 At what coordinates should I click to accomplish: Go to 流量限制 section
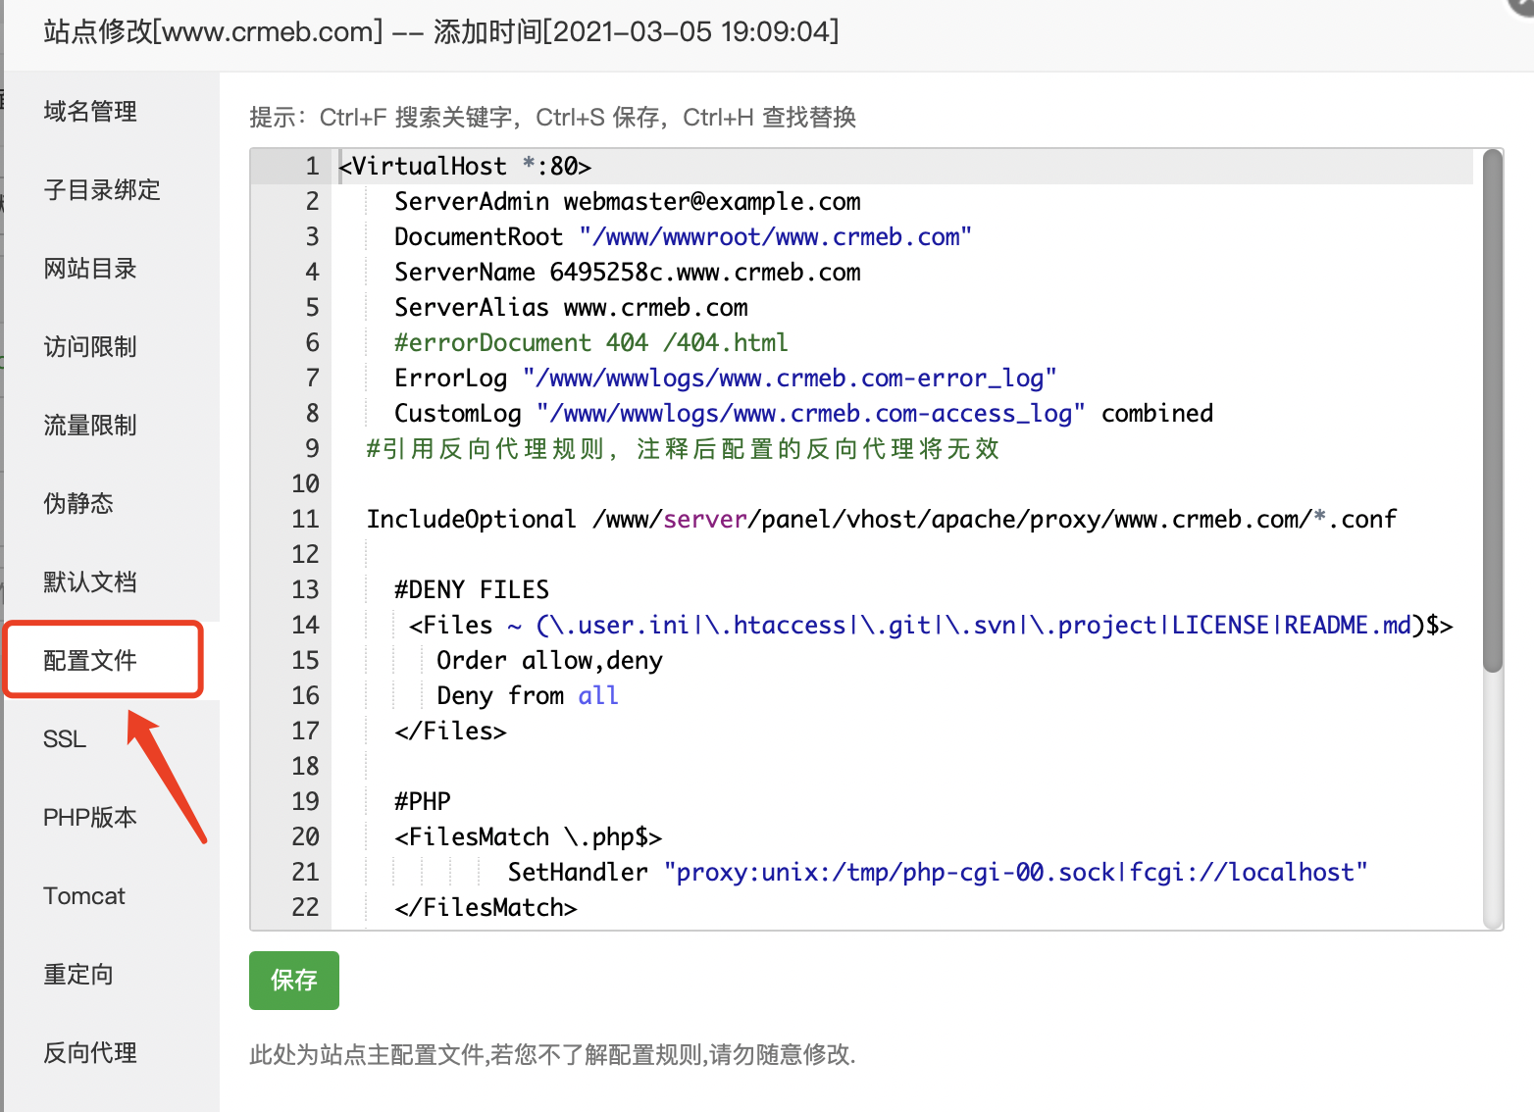point(90,426)
